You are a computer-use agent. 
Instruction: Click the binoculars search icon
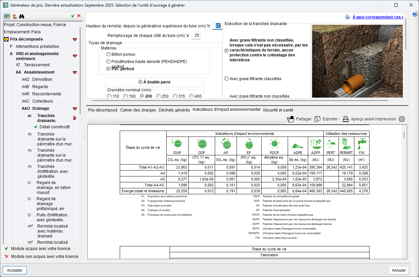pos(22,16)
